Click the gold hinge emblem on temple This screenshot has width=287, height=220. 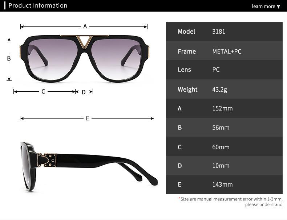tap(47, 160)
